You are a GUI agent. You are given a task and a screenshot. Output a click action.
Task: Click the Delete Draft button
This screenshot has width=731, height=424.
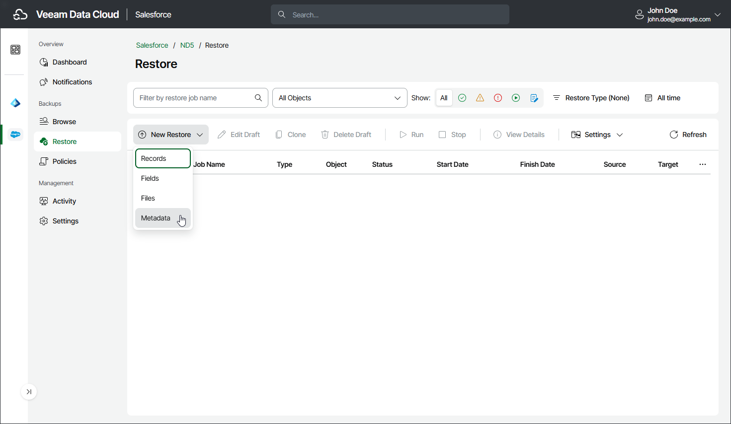pyautogui.click(x=346, y=135)
